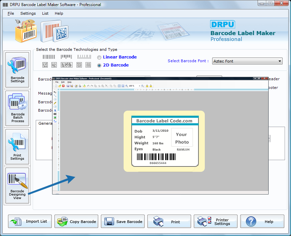Click the first lock icon in designer toolbar
The height and width of the screenshot is (236, 291).
[x=147, y=86]
